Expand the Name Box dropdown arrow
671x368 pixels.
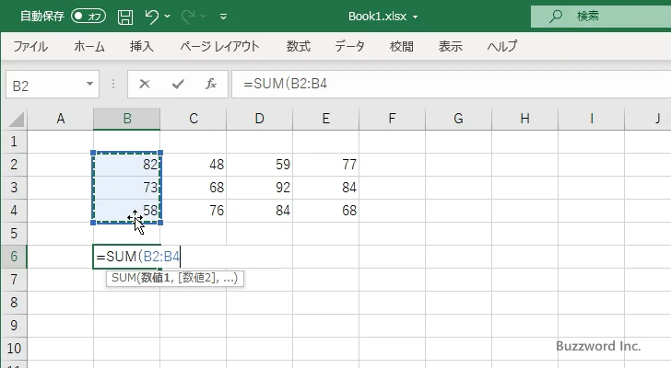coord(90,84)
